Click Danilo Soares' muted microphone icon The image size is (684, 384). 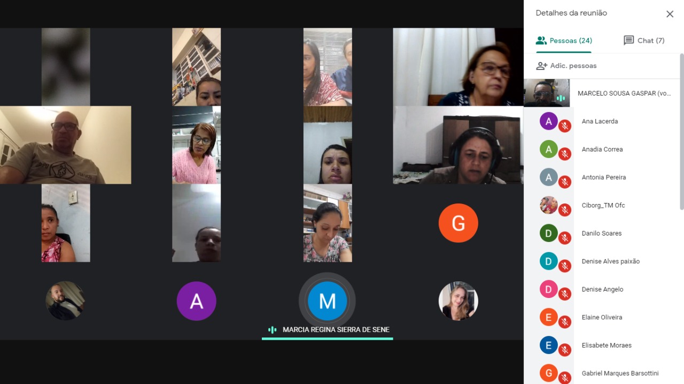click(x=565, y=238)
